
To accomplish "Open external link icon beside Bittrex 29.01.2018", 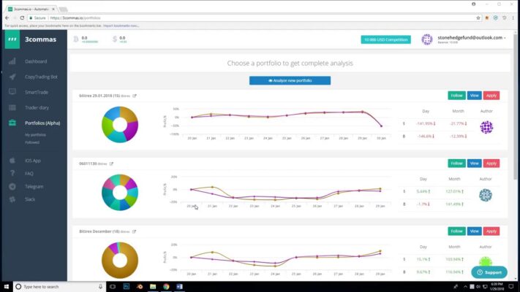I will tap(135, 96).
